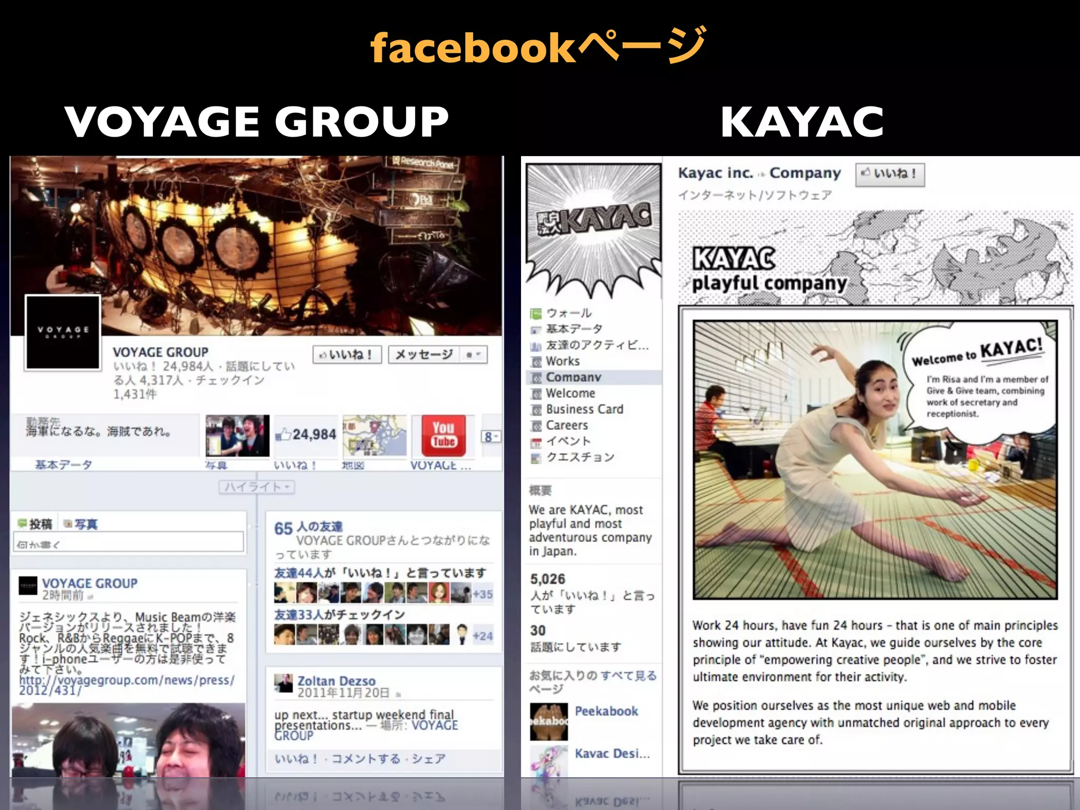
Task: Click the KAYAC playful company banner
Action: 875,258
